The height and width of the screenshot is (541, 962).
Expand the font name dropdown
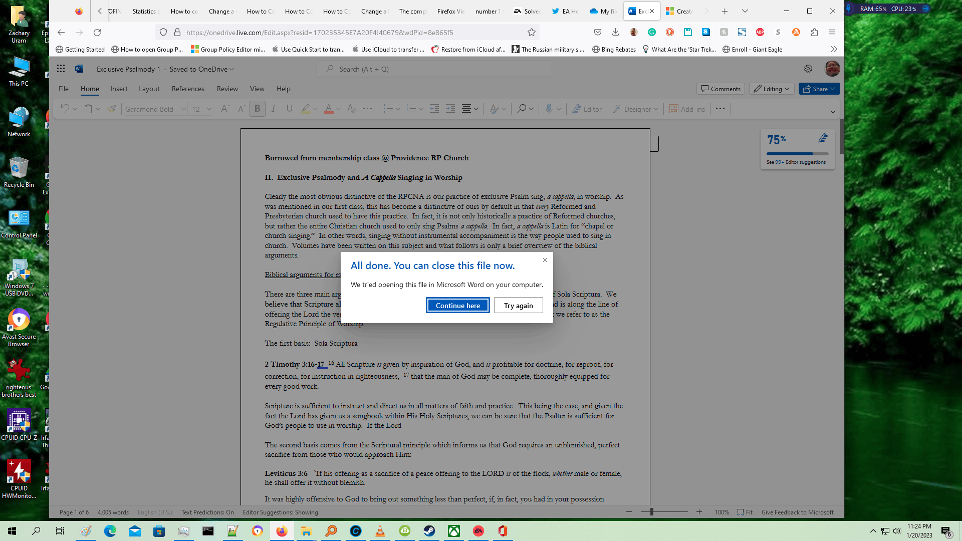point(183,109)
